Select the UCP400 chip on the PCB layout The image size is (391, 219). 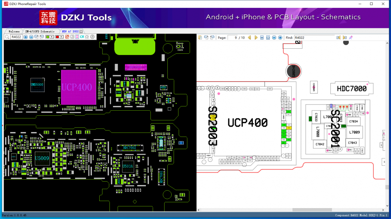point(78,87)
